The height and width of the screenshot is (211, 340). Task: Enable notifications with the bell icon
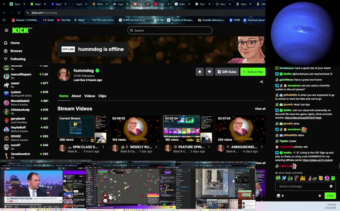[x=200, y=72]
